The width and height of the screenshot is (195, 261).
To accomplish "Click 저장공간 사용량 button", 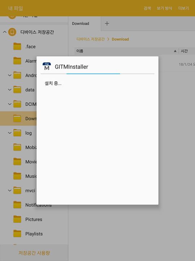I will (34, 253).
